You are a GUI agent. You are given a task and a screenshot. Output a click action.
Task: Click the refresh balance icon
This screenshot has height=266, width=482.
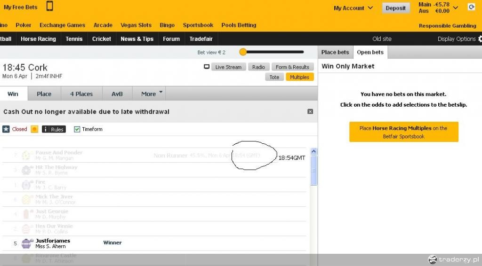pos(471,7)
